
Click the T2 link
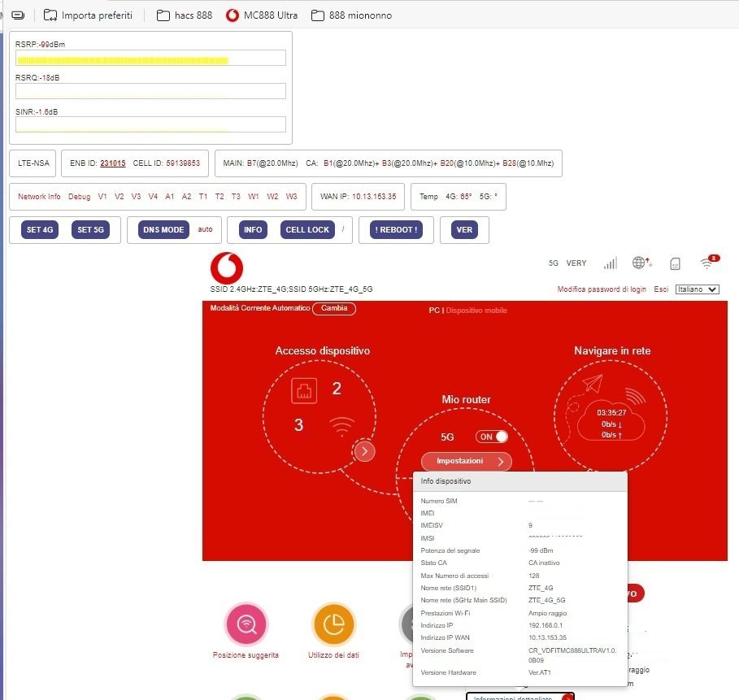point(220,197)
